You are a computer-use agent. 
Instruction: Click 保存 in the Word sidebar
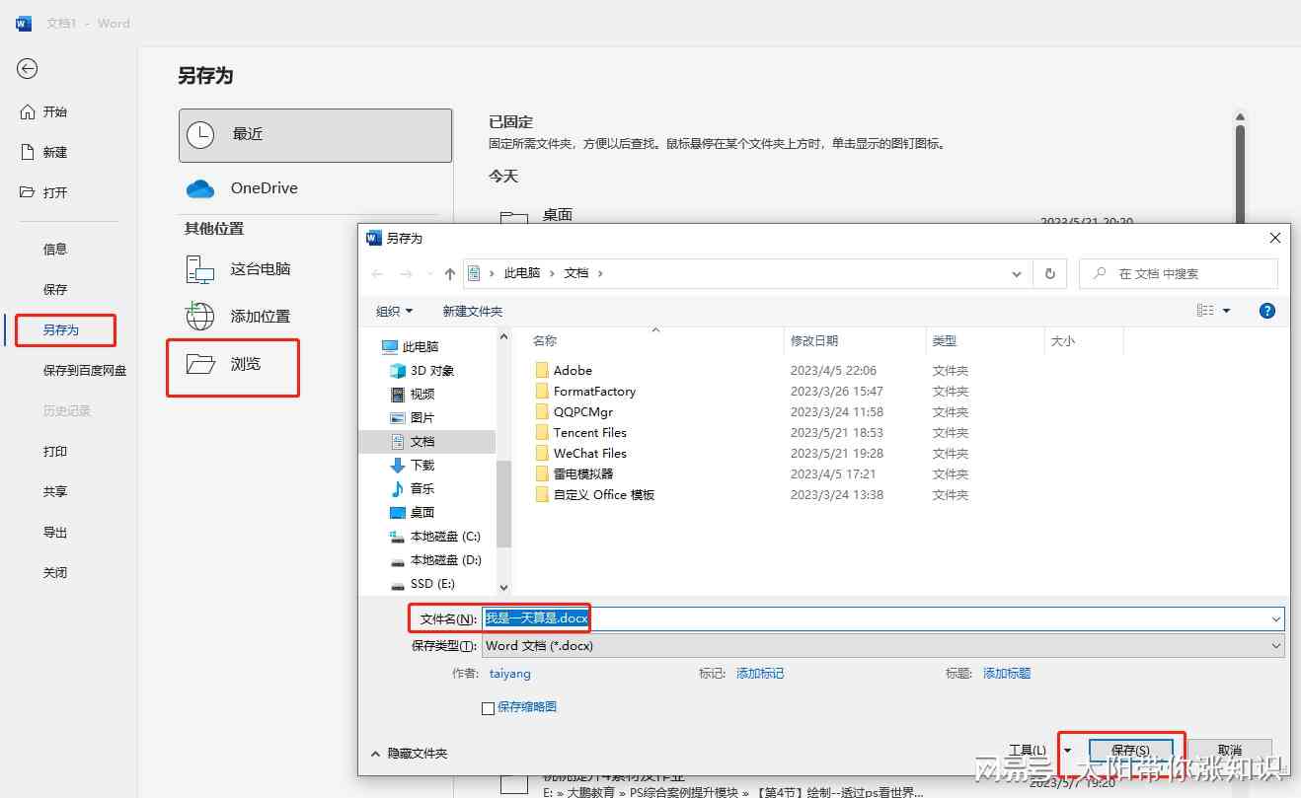tap(55, 290)
